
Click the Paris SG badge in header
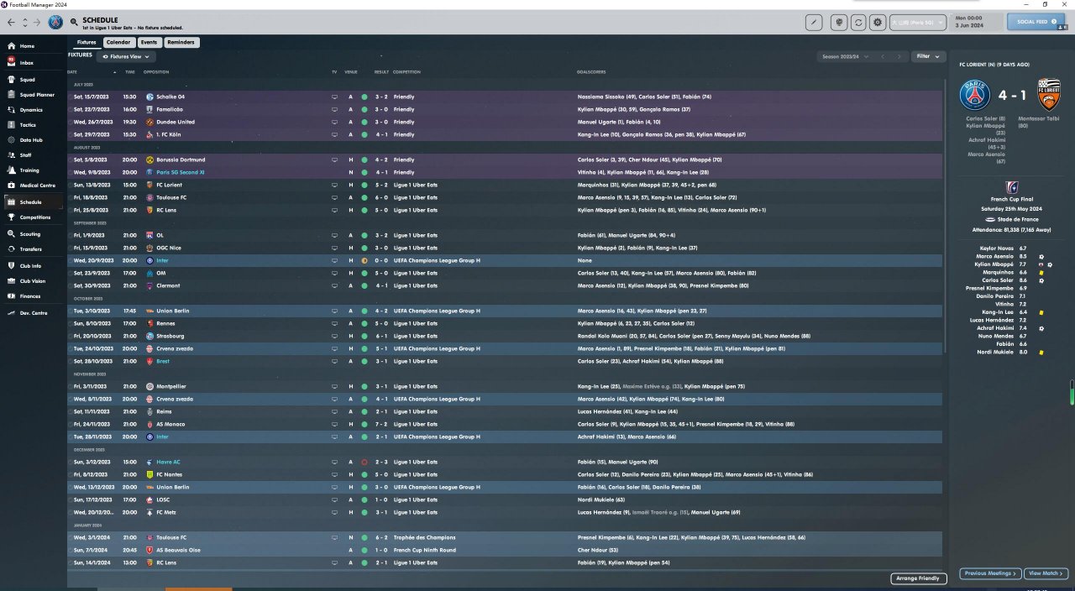pos(55,23)
